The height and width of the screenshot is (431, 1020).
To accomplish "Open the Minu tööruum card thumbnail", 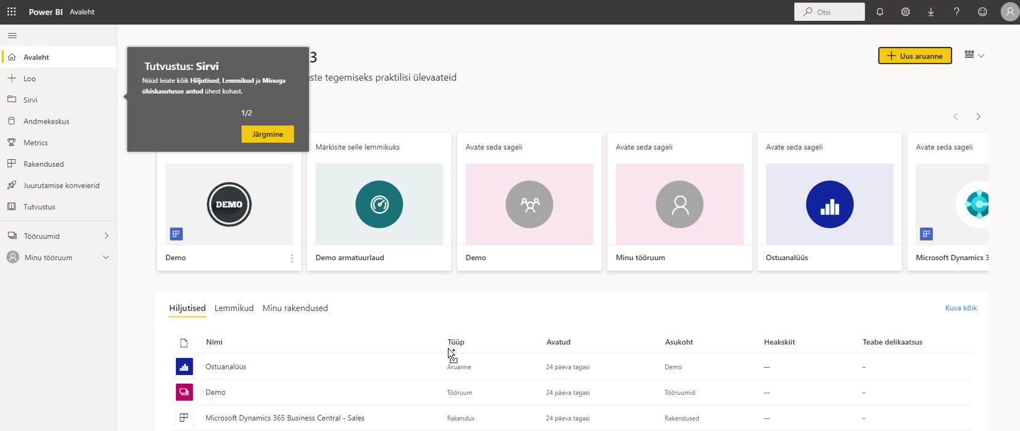I will click(x=679, y=204).
